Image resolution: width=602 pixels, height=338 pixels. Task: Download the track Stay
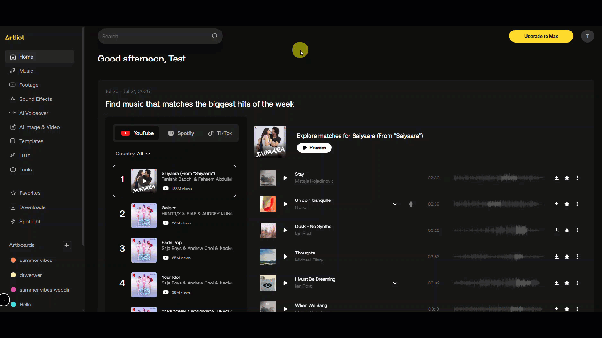point(556,178)
